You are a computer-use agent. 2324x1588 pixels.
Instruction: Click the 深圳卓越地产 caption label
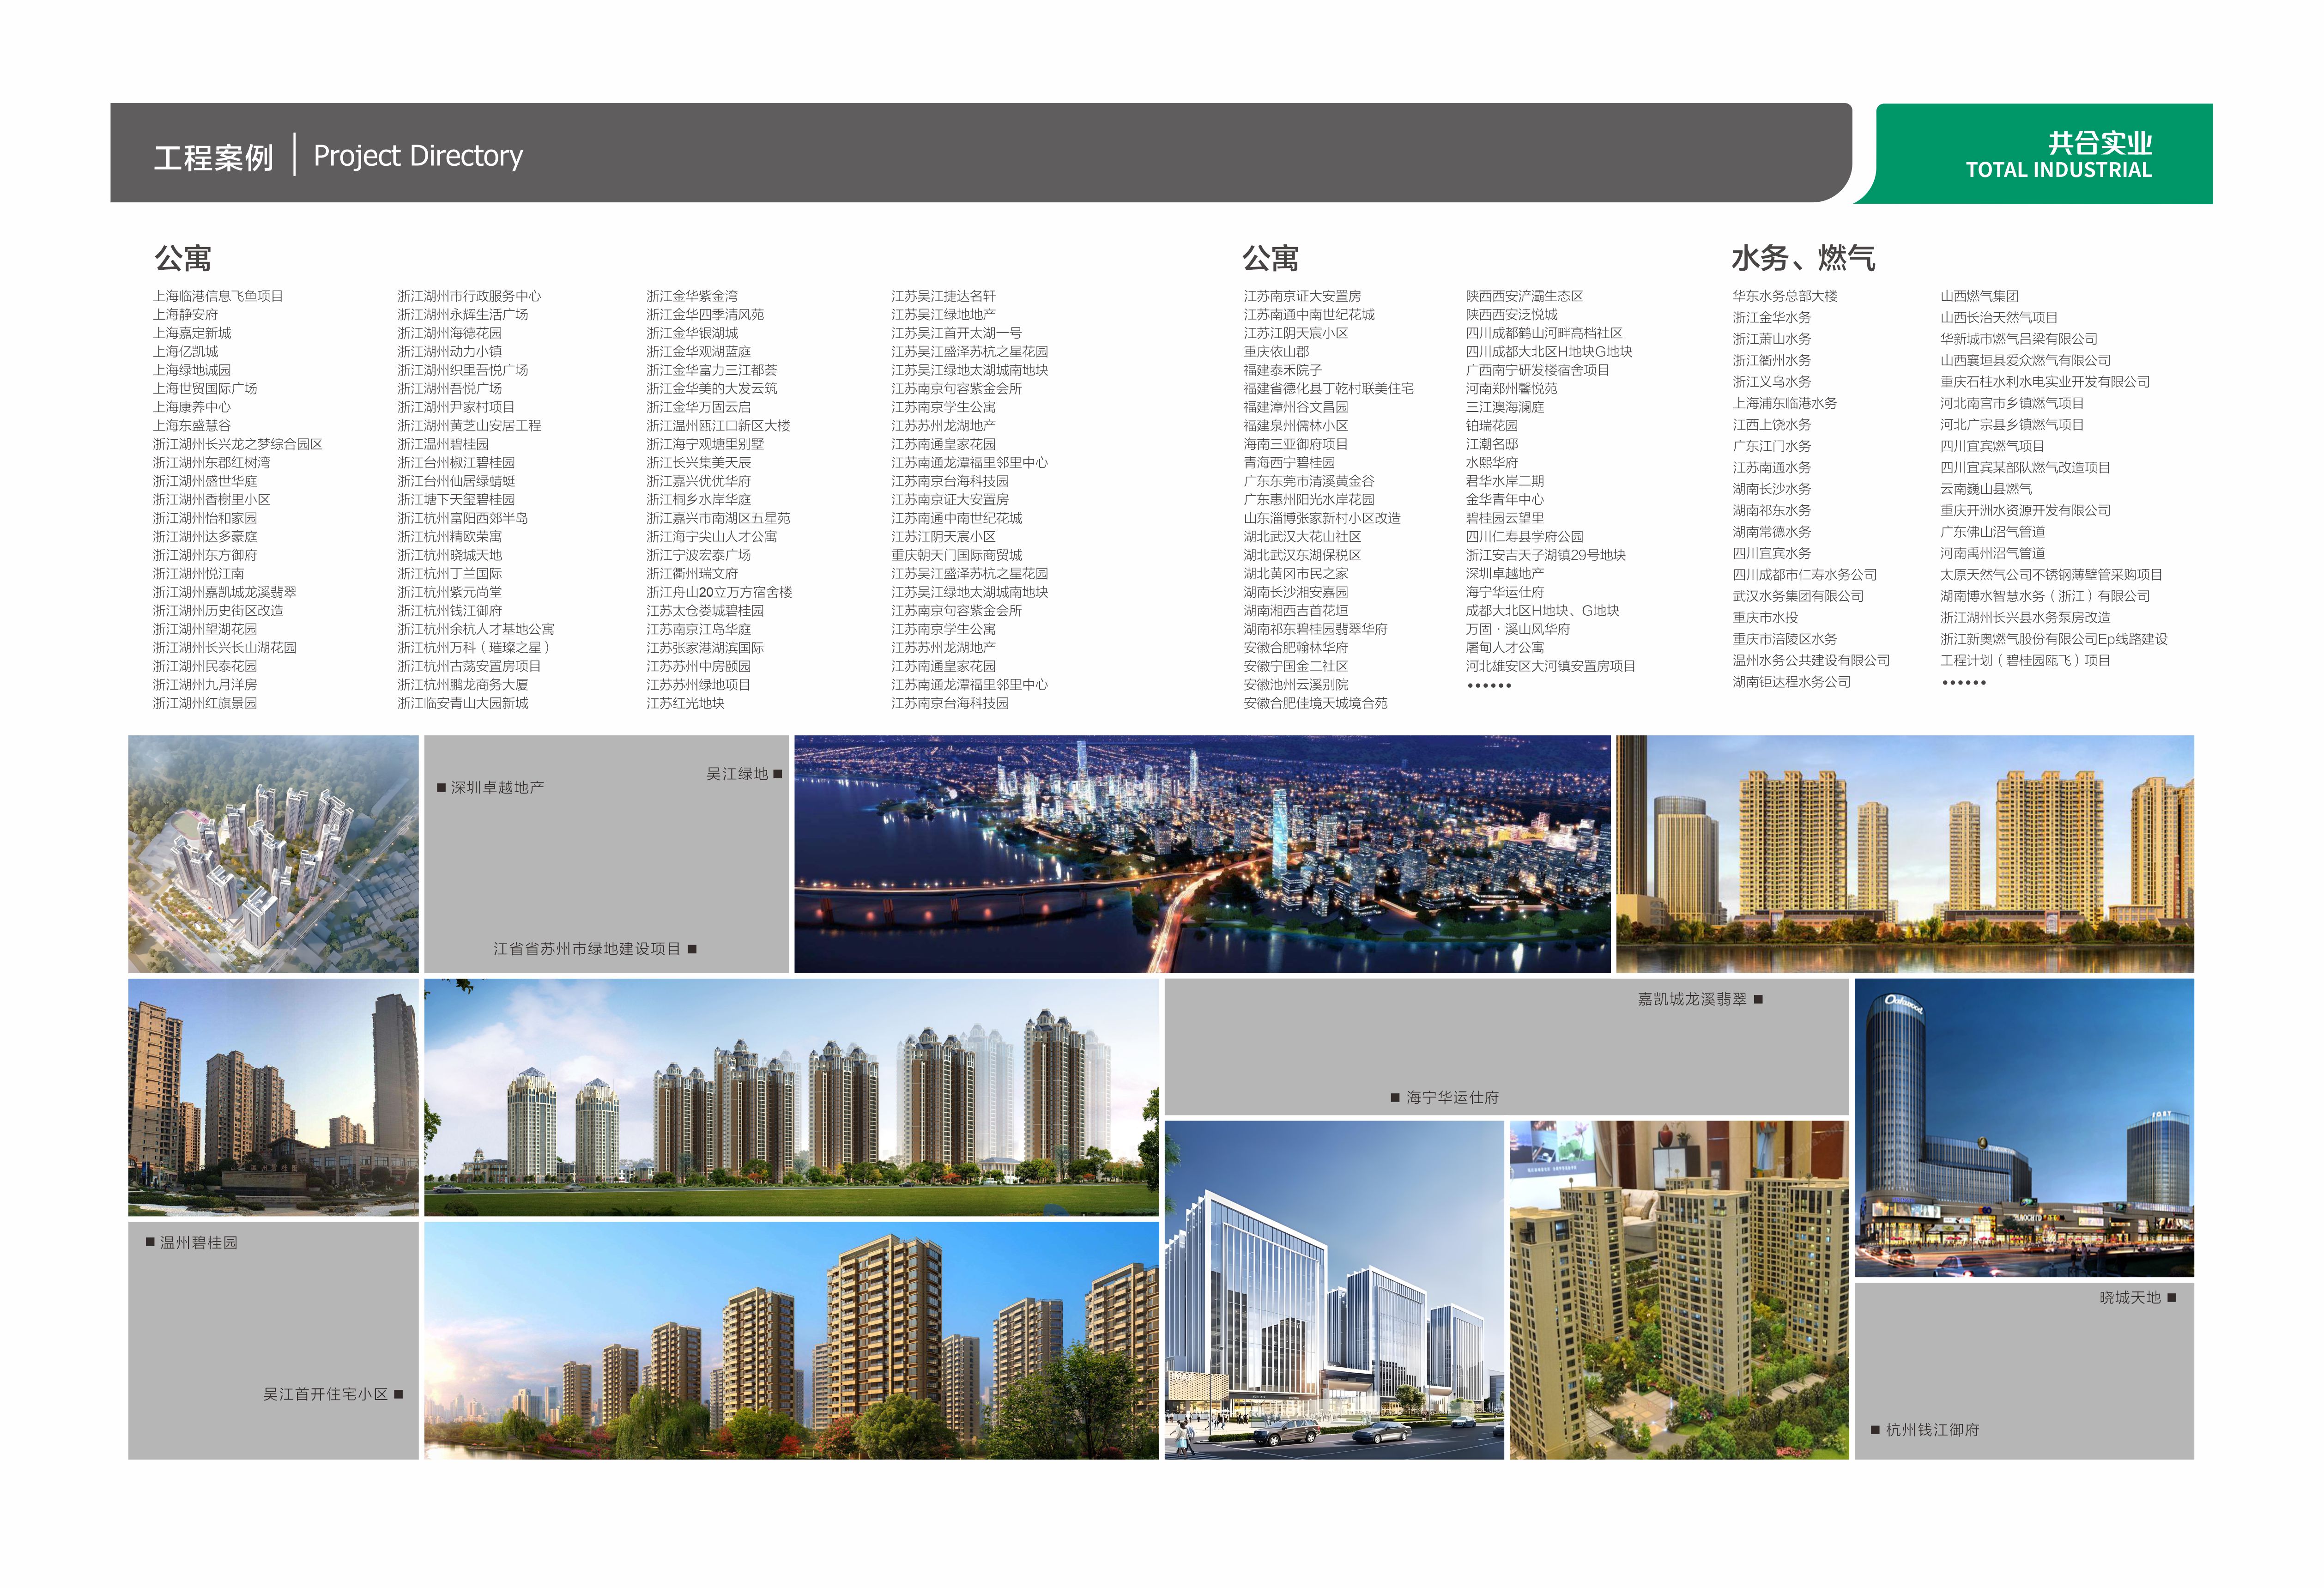point(497,788)
